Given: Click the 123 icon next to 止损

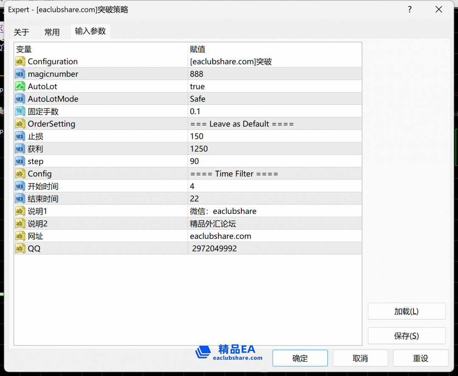Looking at the screenshot, I should 20,136.
